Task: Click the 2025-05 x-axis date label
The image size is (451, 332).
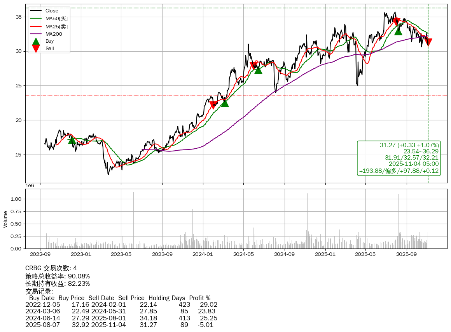Action: tap(366, 255)
